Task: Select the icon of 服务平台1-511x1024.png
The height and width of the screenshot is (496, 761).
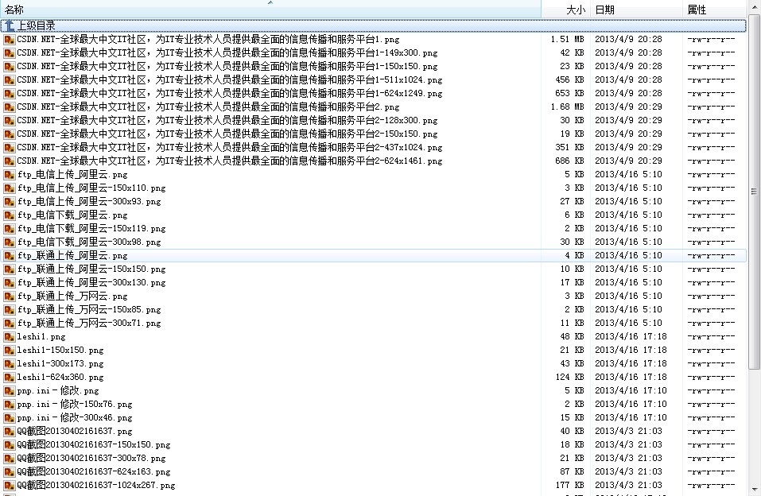Action: [10, 80]
